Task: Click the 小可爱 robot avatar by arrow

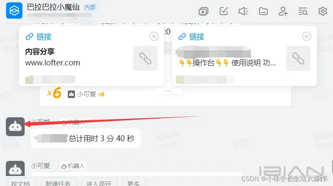Action: [x=15, y=127]
